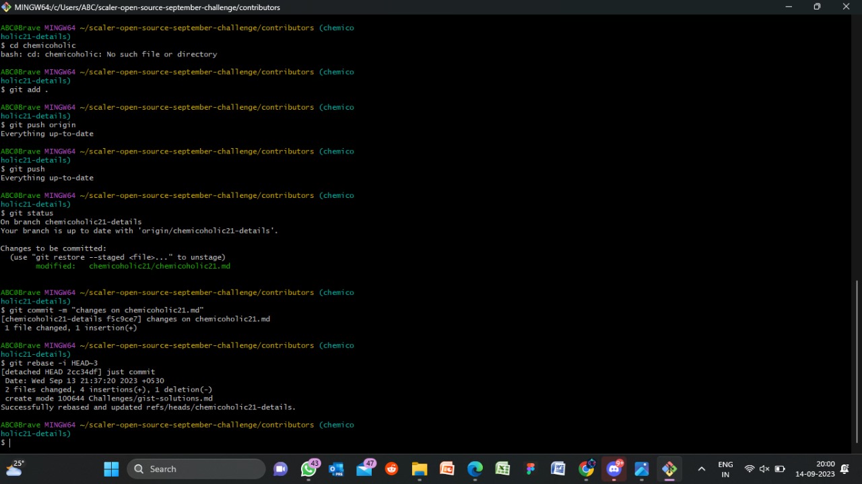Unmute the system volume
Image resolution: width=862 pixels, height=484 pixels.
[x=764, y=469]
